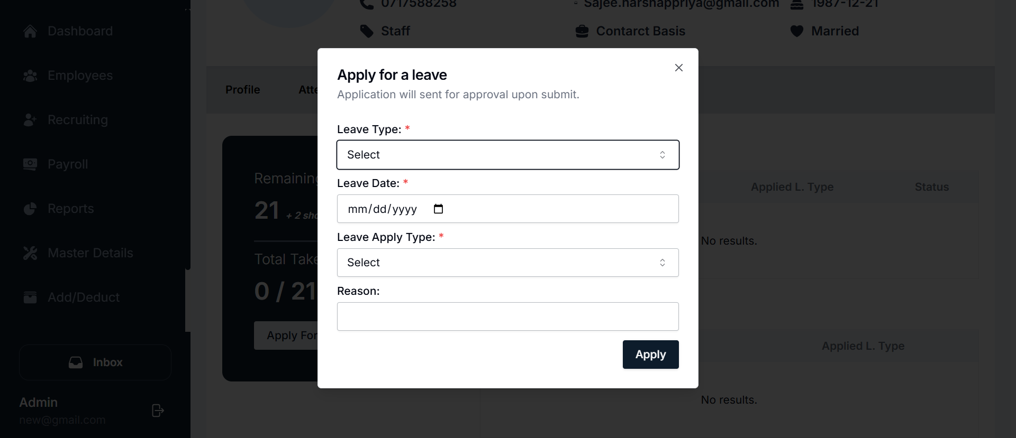Open the Inbox envelope icon
1016x438 pixels.
pos(75,362)
